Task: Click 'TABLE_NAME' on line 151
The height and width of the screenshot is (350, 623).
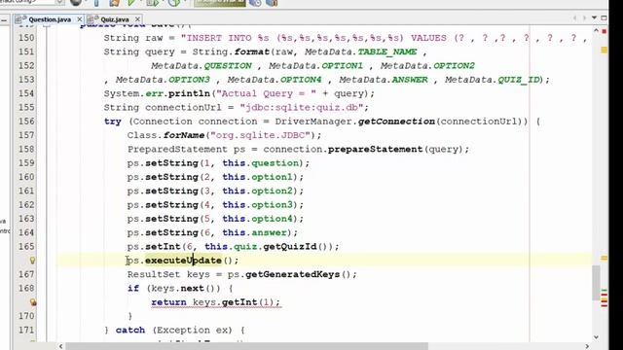Action: tap(386, 52)
